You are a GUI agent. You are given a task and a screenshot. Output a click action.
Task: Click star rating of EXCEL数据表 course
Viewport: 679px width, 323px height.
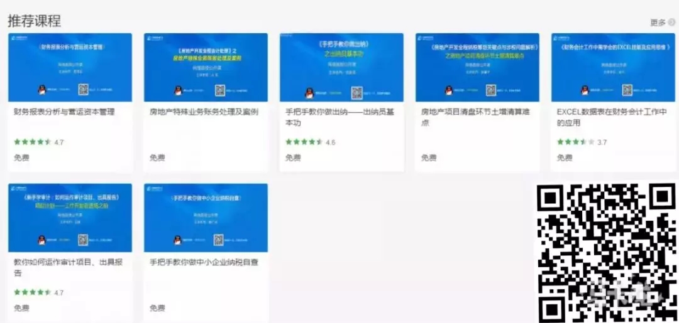click(x=575, y=142)
